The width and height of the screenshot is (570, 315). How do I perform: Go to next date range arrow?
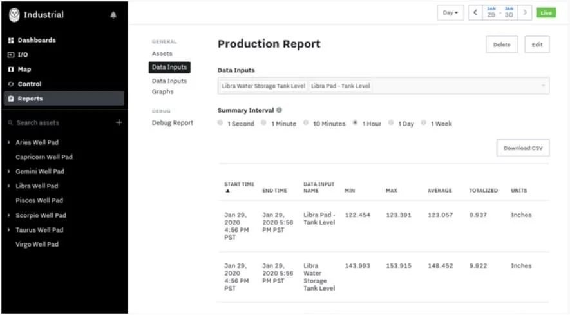tap(525, 13)
